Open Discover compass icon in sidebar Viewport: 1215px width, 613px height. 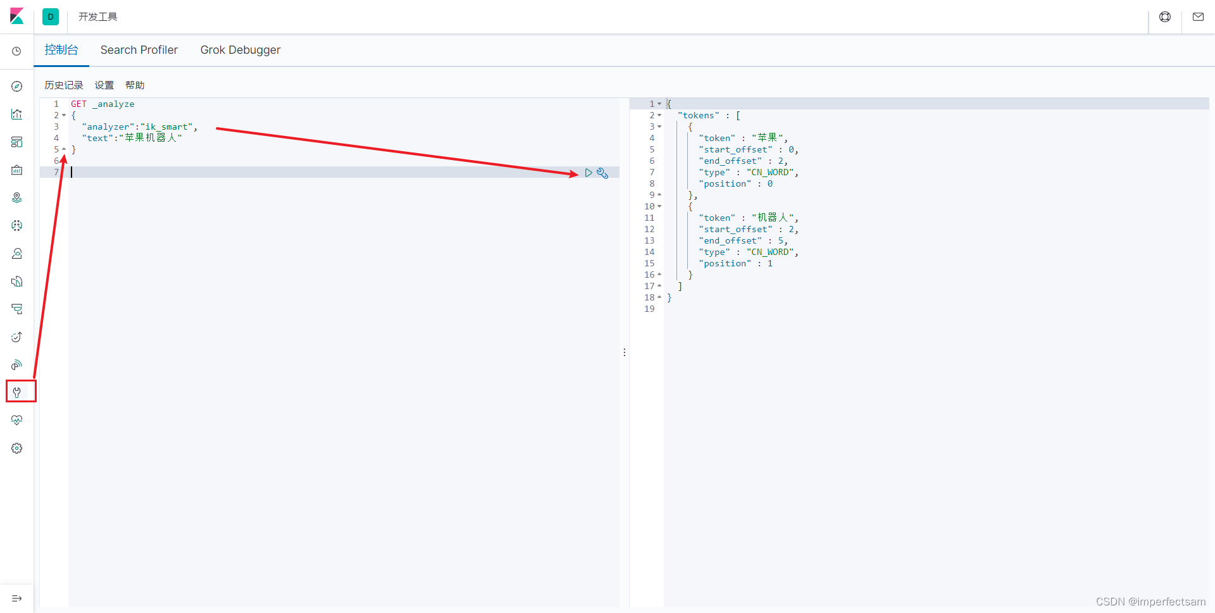(x=17, y=87)
